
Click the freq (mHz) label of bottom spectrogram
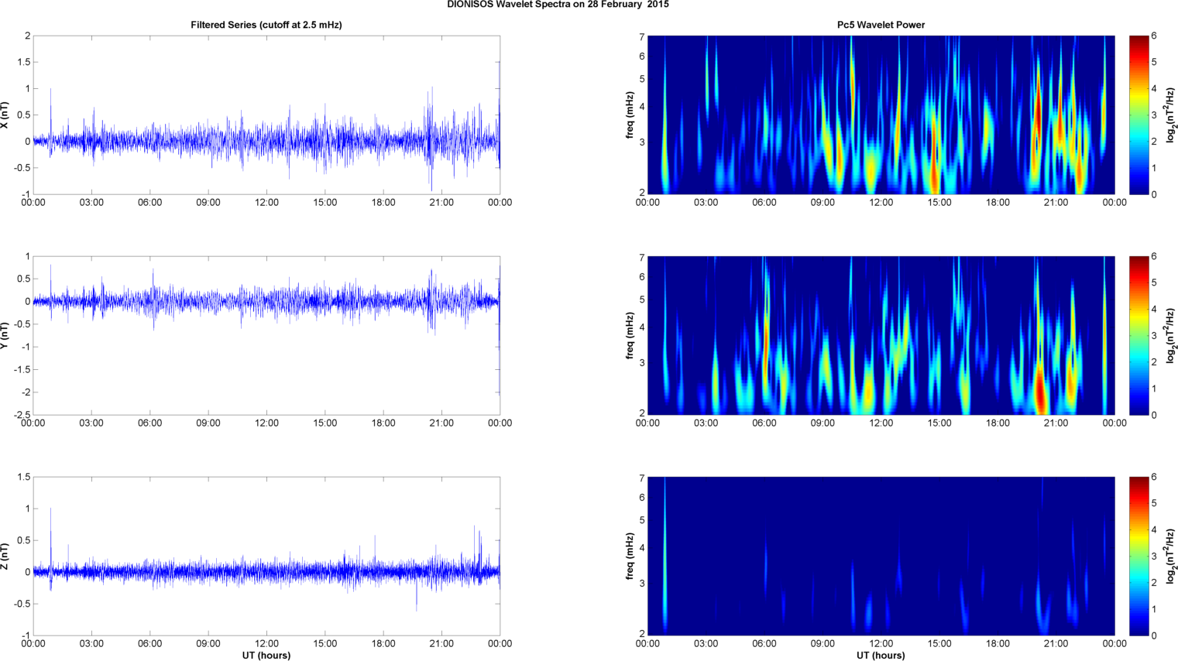click(x=630, y=556)
